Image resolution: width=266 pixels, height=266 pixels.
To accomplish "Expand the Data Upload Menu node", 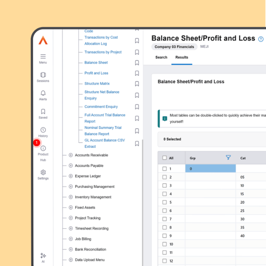I will (71, 260).
